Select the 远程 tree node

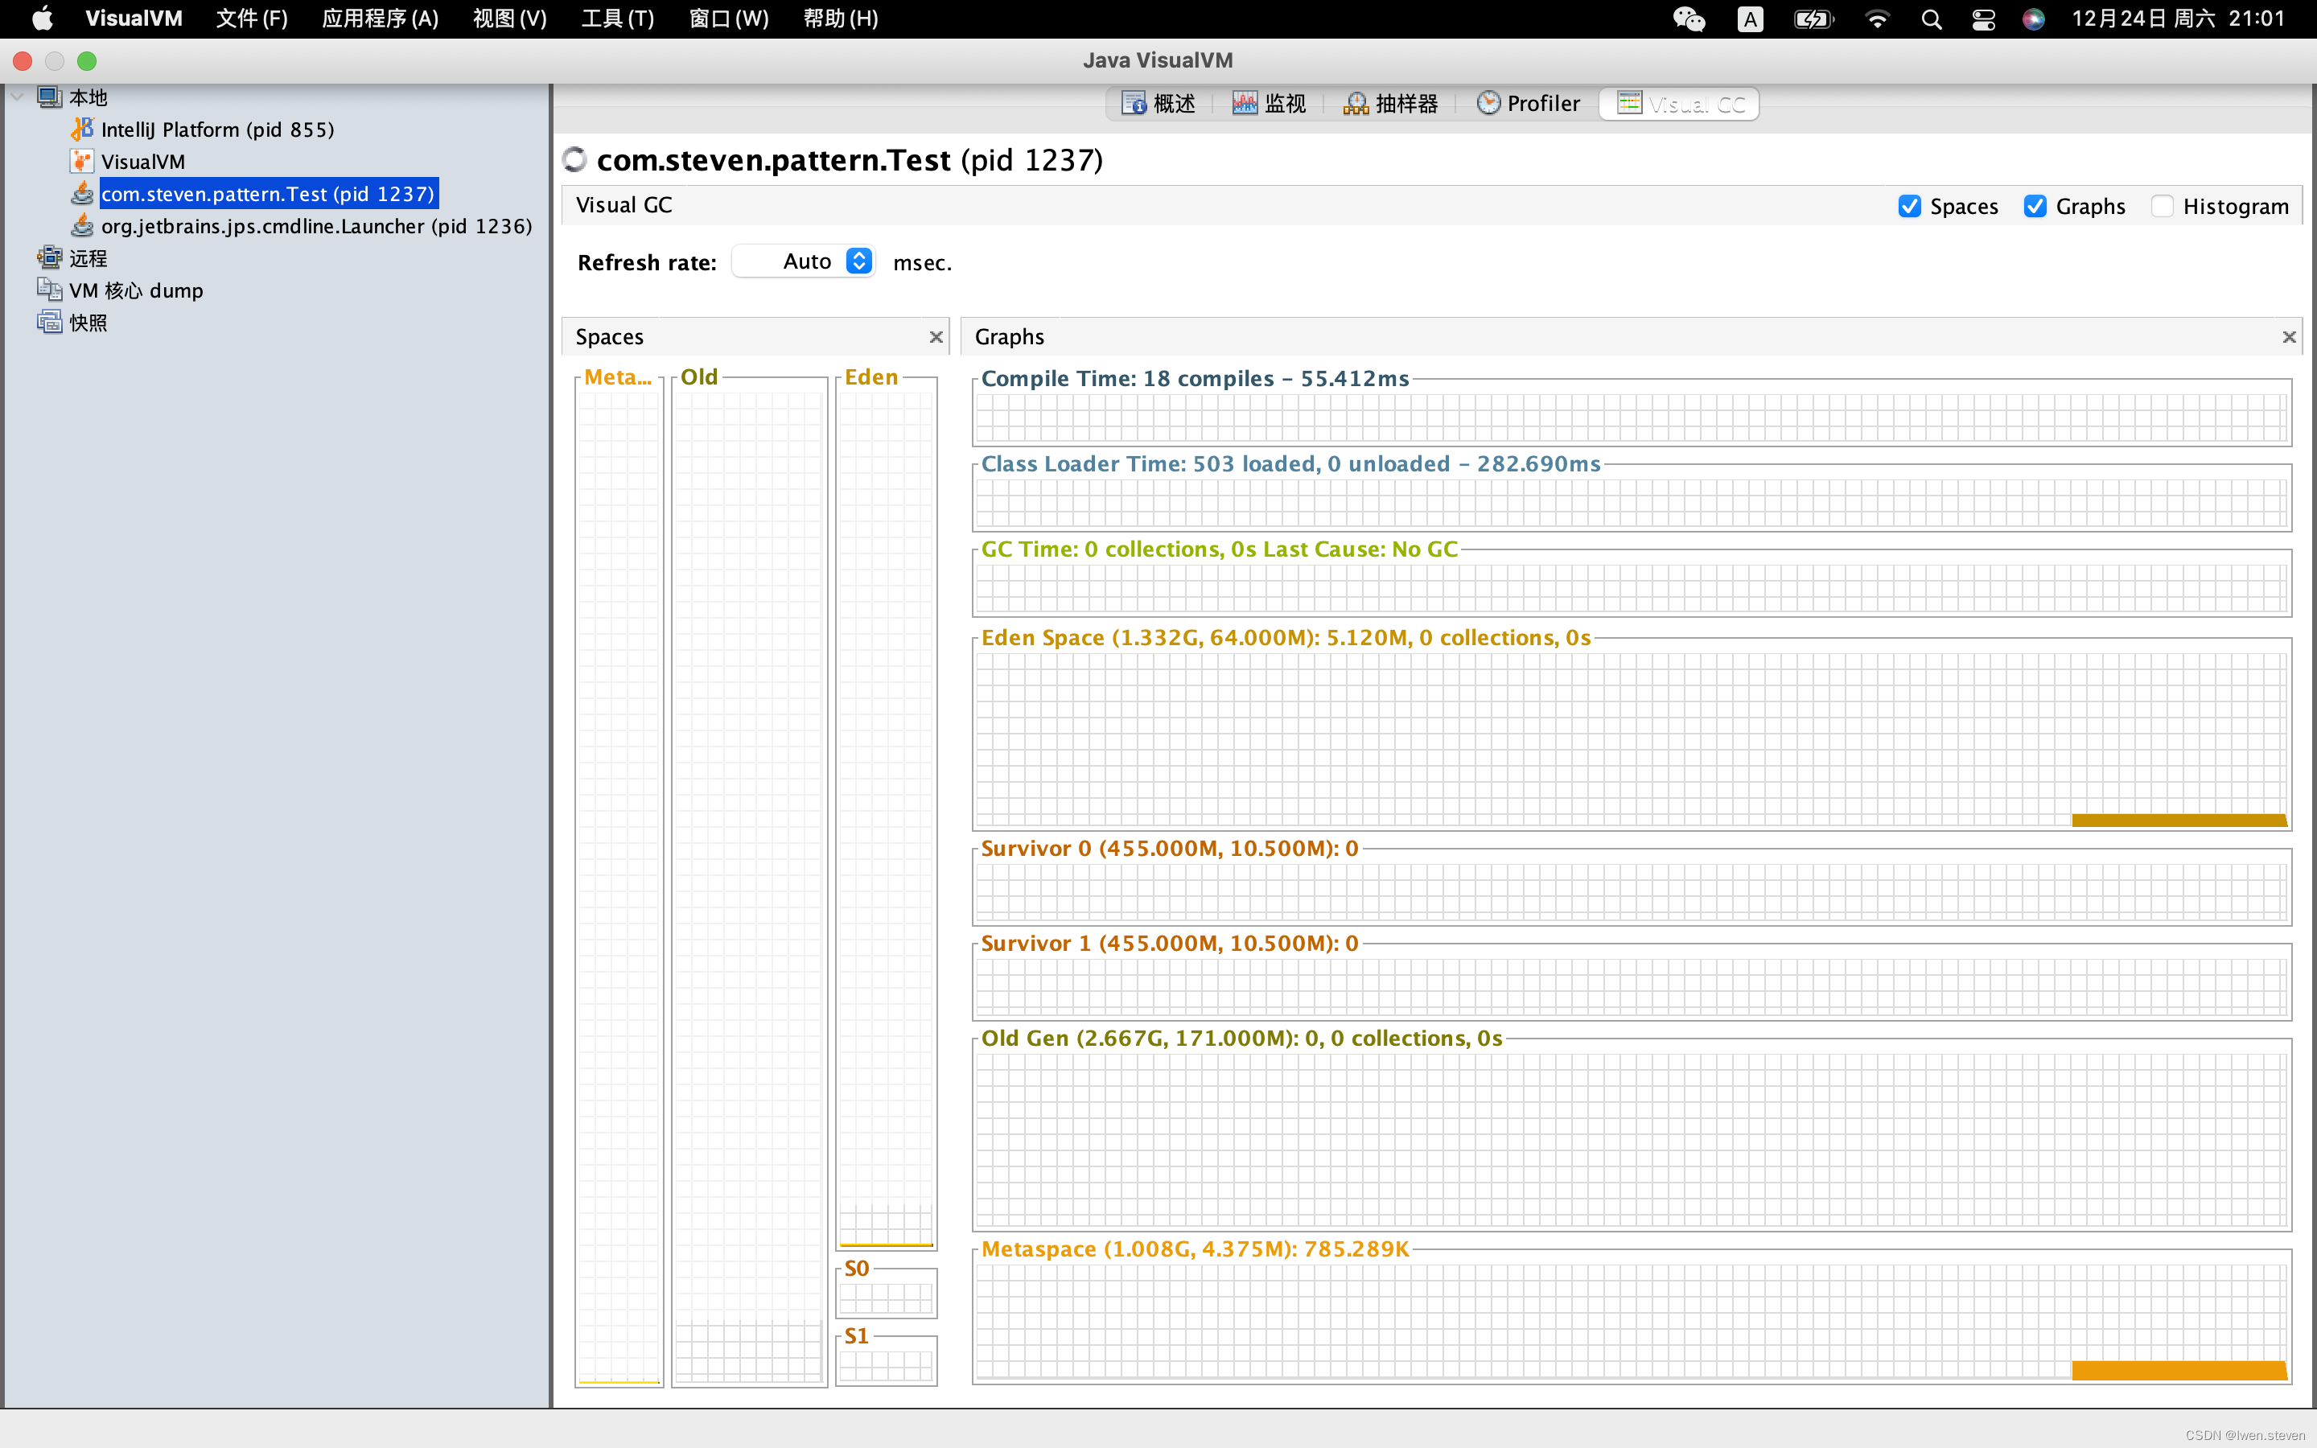coord(88,258)
